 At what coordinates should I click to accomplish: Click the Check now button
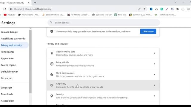click(148, 32)
